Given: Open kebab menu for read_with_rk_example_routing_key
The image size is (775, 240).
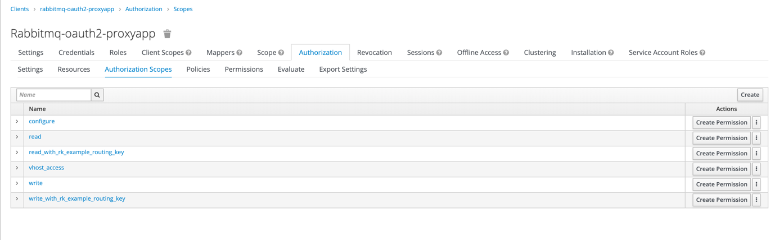Looking at the screenshot, I should coord(756,153).
